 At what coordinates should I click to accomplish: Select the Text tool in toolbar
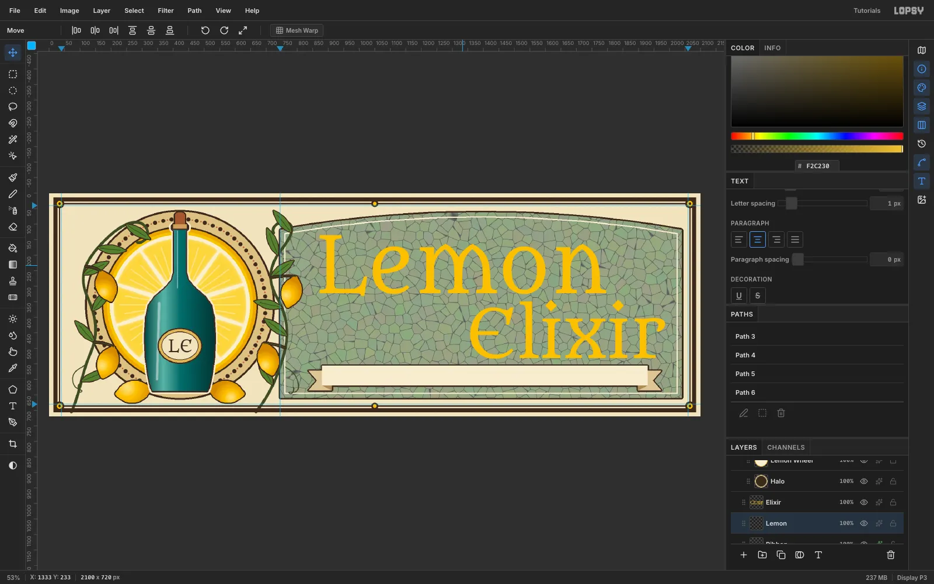coord(13,406)
